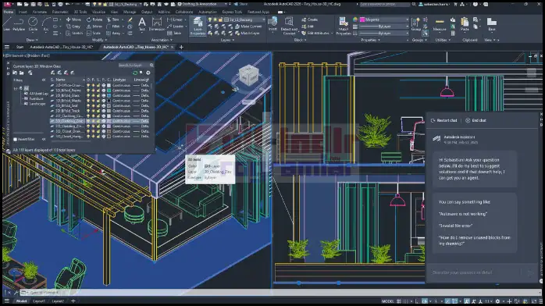This screenshot has height=306, width=545.
Task: Activate the Rotate command
Action: point(95,20)
